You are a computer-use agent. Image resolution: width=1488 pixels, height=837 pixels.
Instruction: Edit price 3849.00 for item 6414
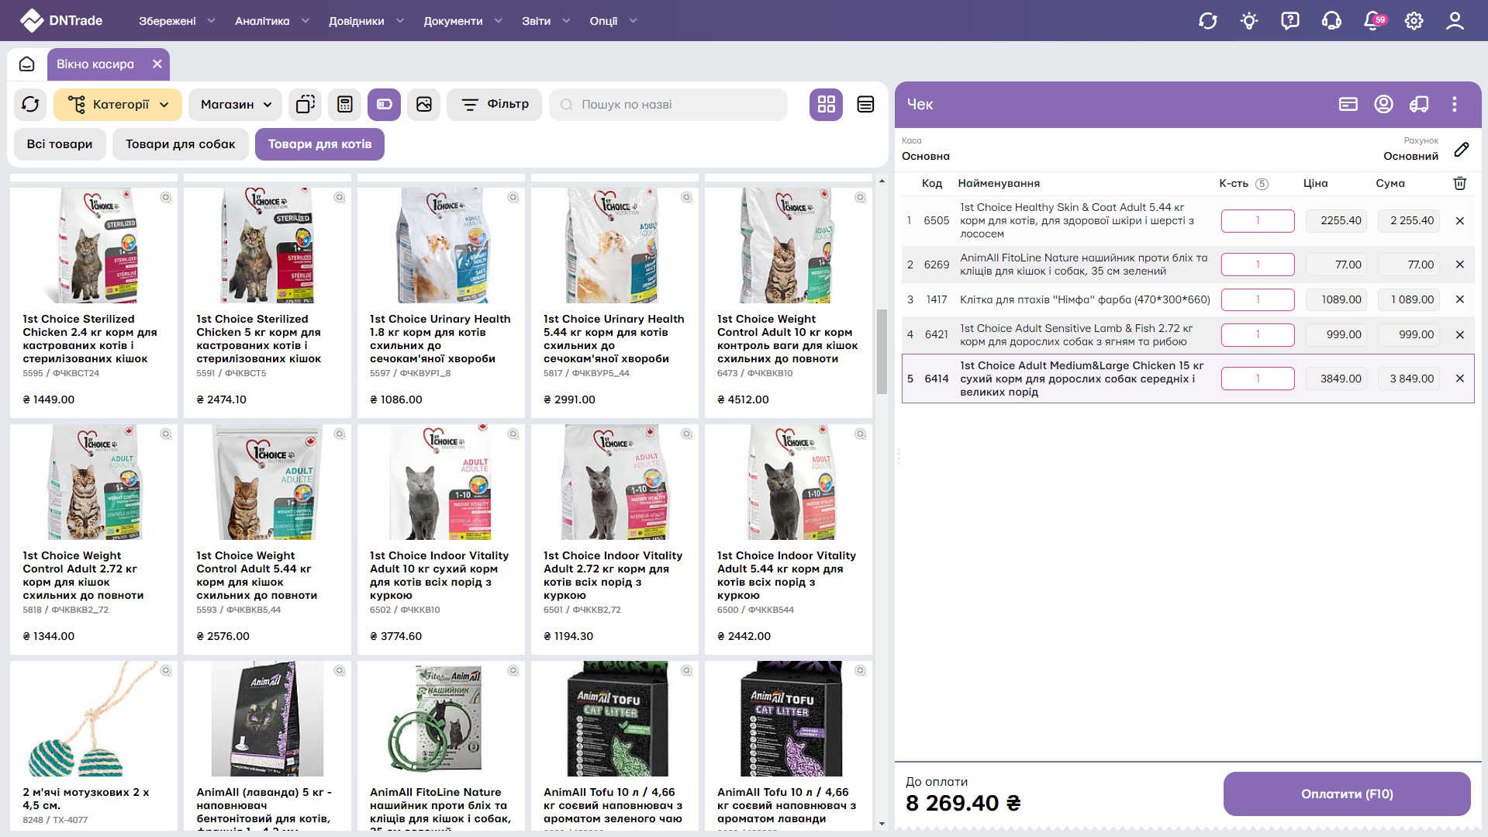tap(1338, 379)
